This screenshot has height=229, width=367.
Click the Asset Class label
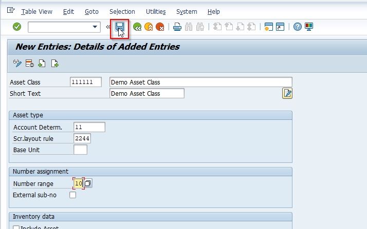(x=25, y=82)
